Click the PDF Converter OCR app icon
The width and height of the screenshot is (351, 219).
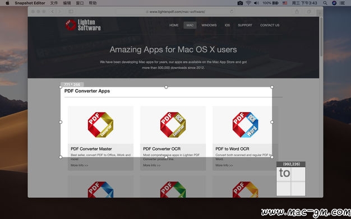coord(173,124)
